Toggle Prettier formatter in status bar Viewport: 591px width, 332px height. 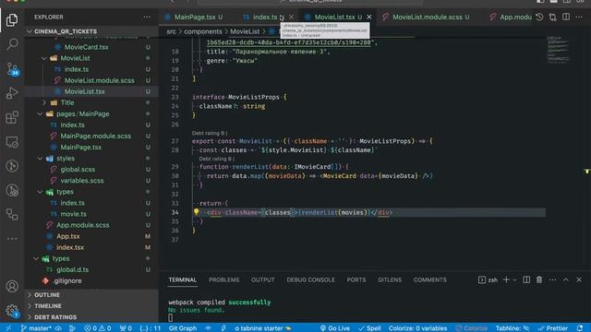[553, 328]
